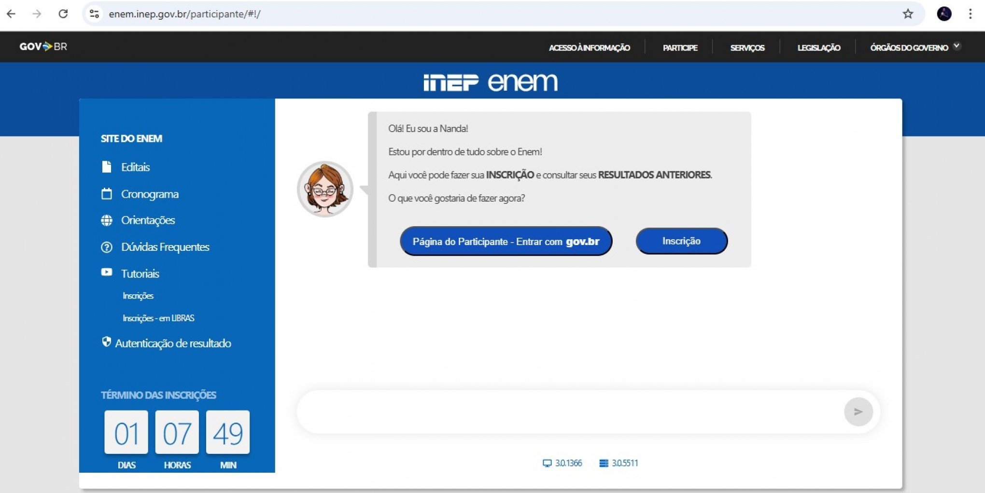Click Nanda's avatar picture

coord(325,189)
